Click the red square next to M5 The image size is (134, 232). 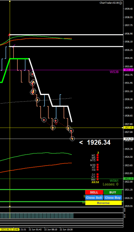pos(98,157)
